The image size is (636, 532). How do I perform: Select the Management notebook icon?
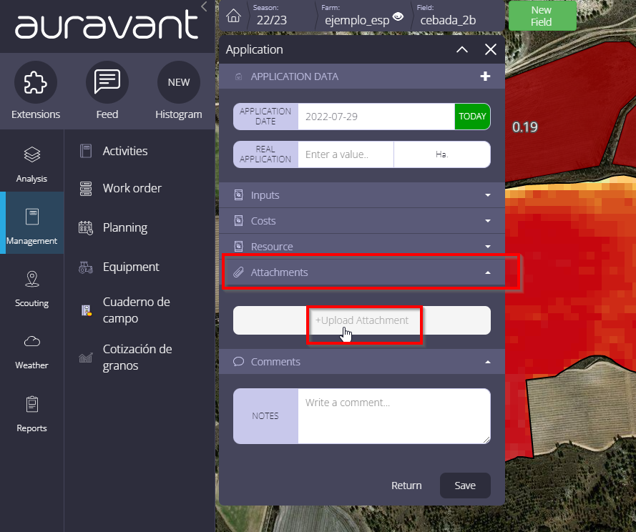point(32,217)
